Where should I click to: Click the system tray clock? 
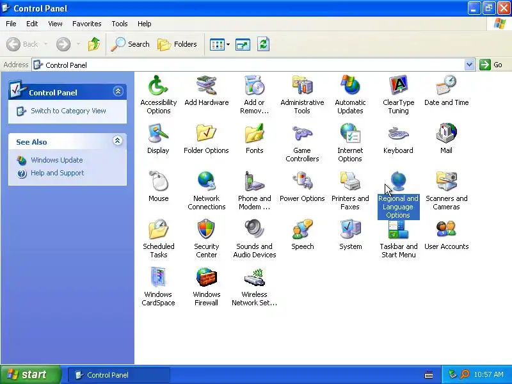488,374
